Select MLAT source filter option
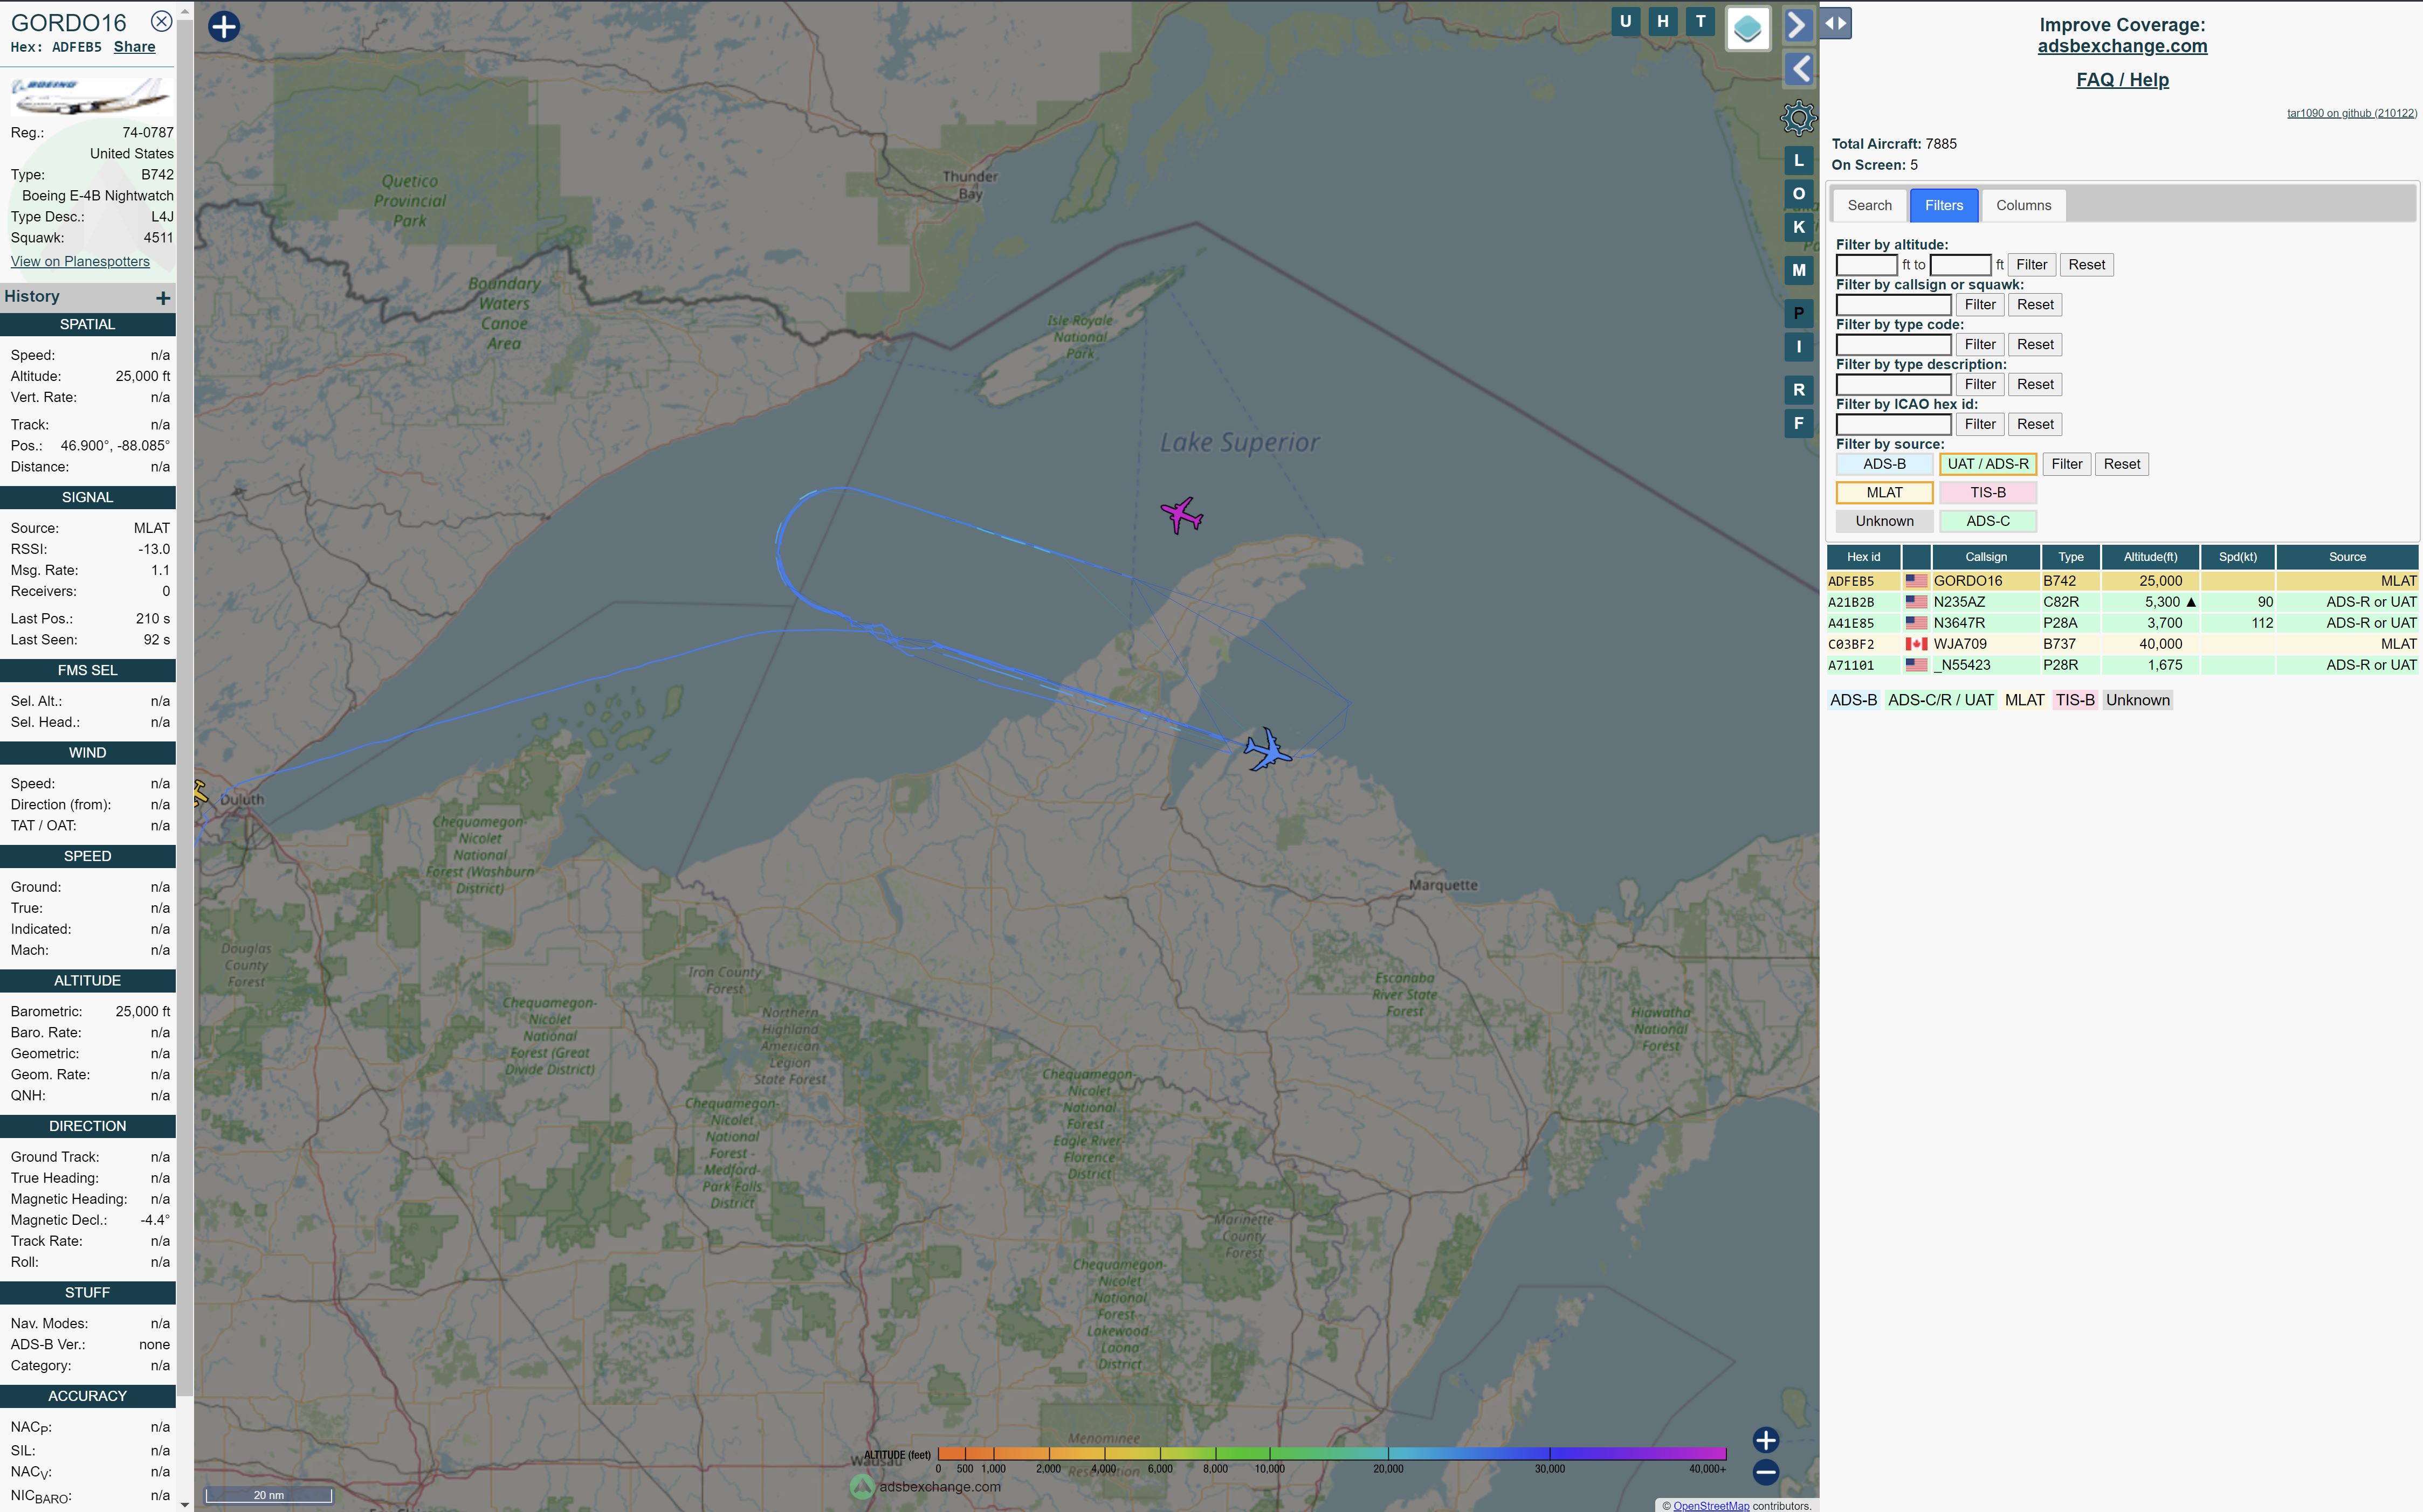 [x=1884, y=493]
